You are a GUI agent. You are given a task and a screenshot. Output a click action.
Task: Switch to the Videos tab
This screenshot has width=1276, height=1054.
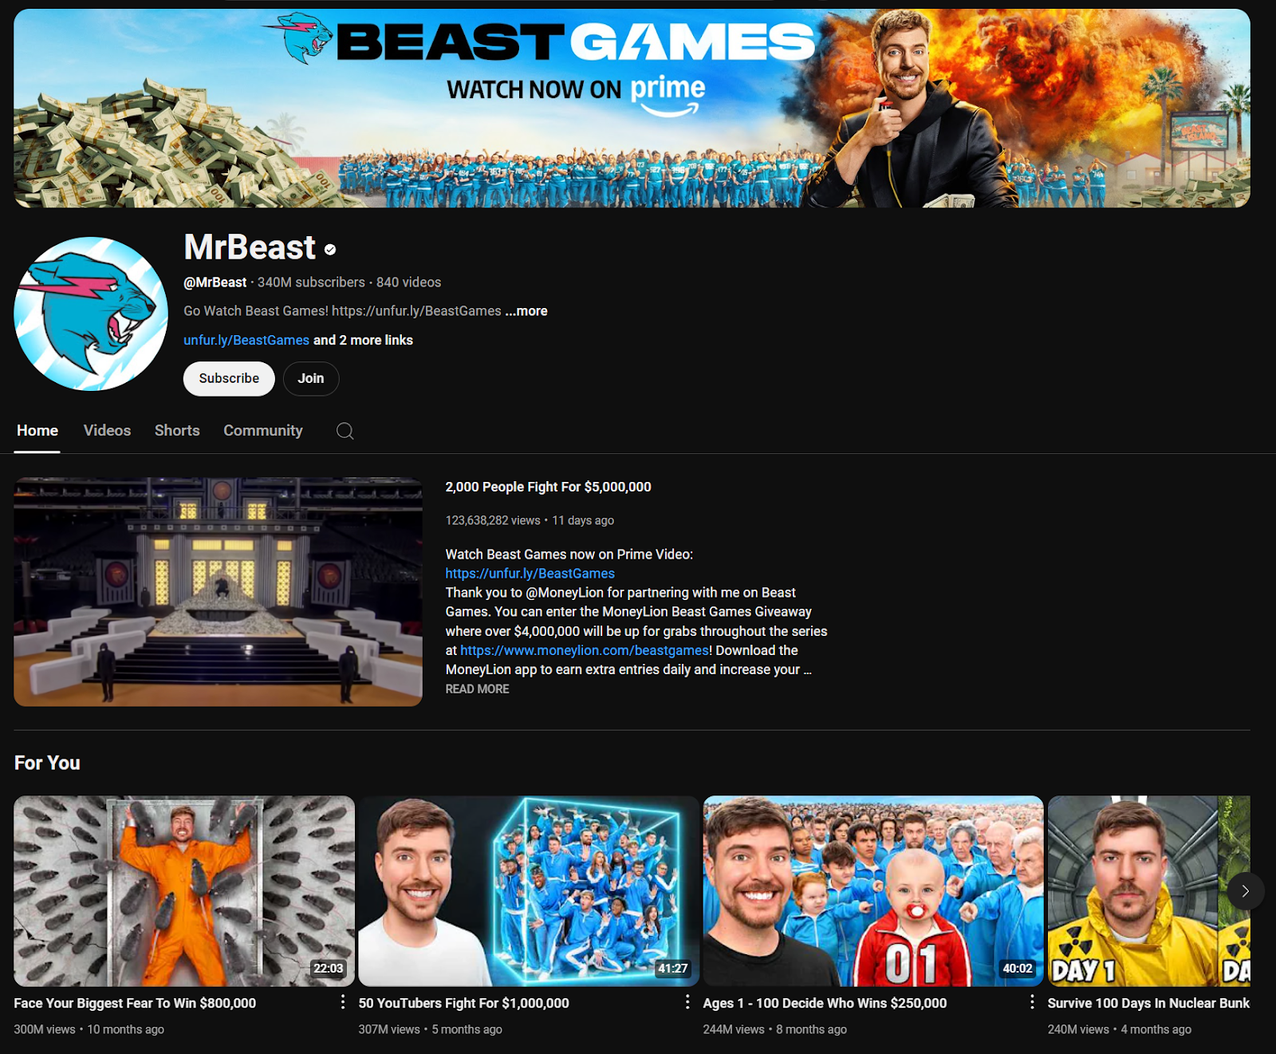point(107,430)
